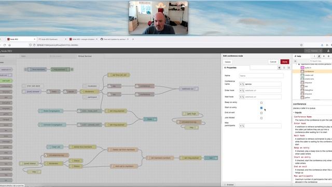
Task: Cancel the conference node edit
Action: [x=273, y=62]
